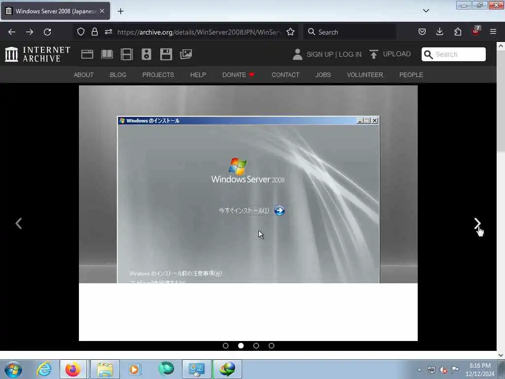The width and height of the screenshot is (505, 379).
Task: Open the CONTACT menu item
Action: 286,75
